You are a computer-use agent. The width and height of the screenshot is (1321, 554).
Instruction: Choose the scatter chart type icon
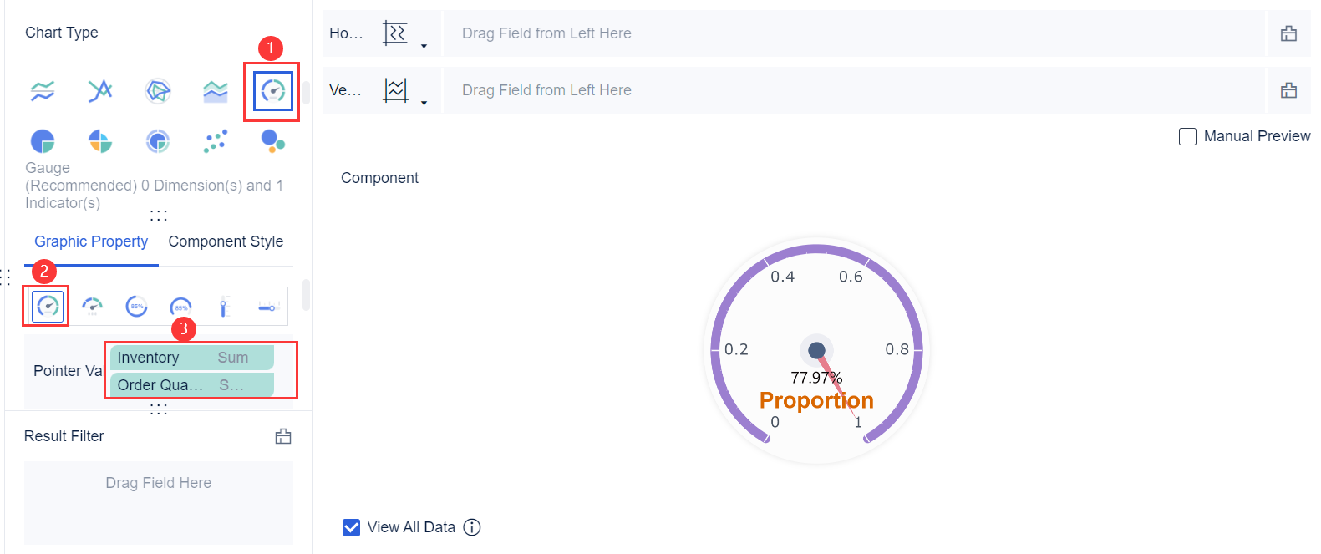[x=215, y=140]
